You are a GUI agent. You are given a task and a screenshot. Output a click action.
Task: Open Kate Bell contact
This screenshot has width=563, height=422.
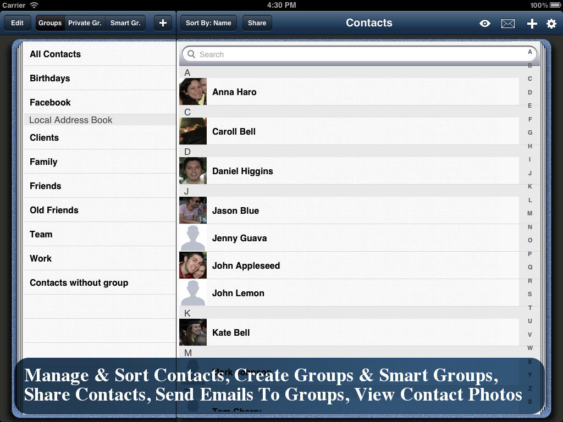[x=349, y=332]
